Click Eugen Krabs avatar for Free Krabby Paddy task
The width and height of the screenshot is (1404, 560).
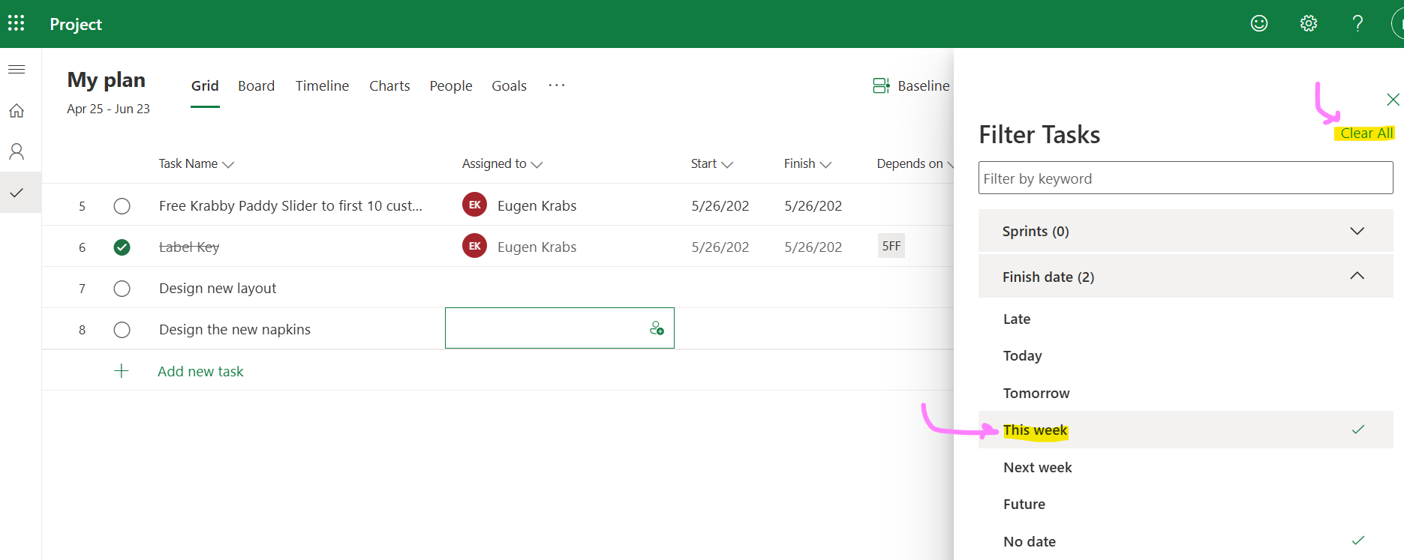click(474, 205)
